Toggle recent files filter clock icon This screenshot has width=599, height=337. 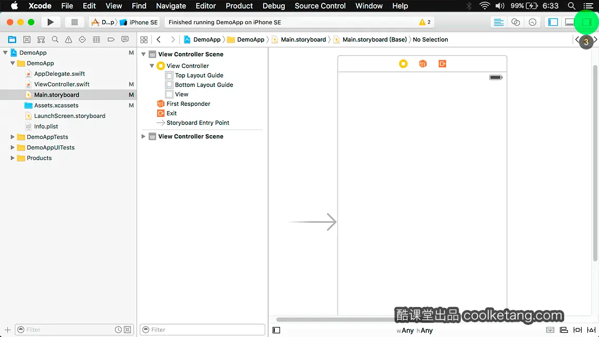point(119,330)
